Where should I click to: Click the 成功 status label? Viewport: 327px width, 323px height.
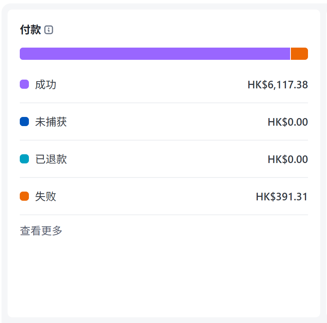click(x=46, y=85)
